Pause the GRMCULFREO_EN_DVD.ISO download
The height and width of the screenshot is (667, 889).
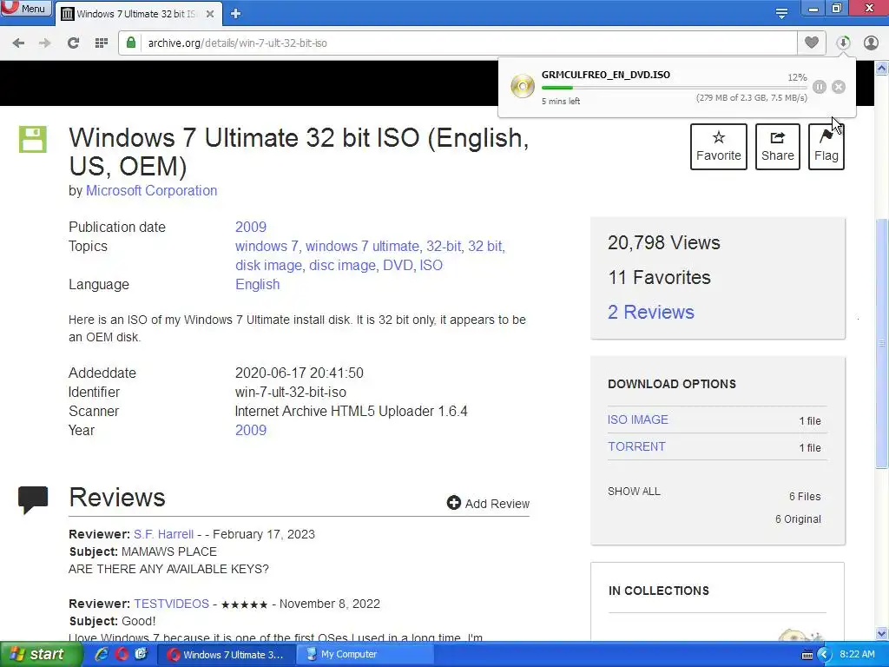tap(820, 87)
